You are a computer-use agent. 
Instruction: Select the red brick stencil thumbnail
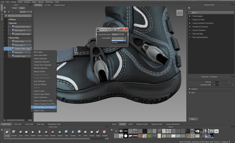[x=140, y=136]
